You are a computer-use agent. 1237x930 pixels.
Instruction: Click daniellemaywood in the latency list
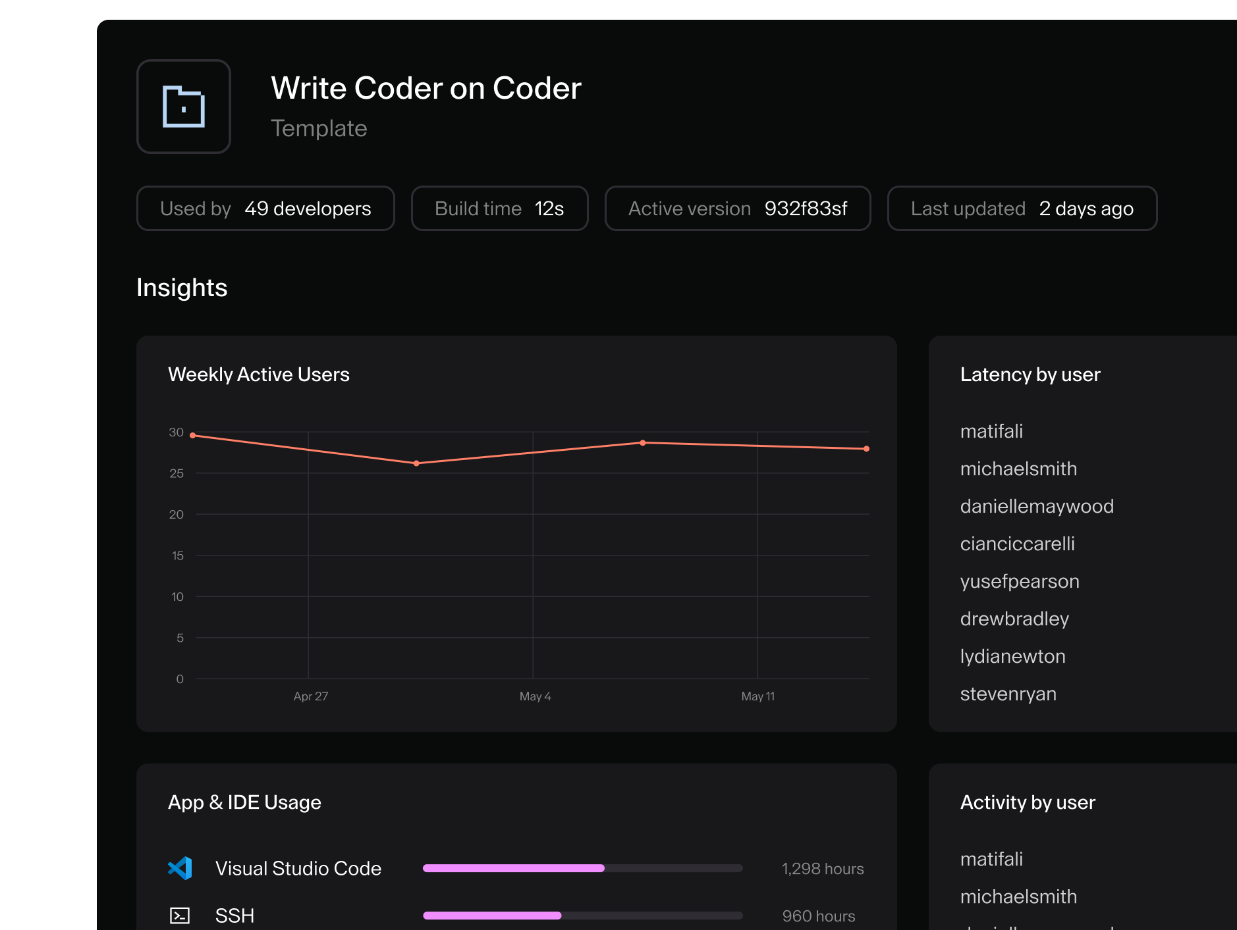point(1037,506)
